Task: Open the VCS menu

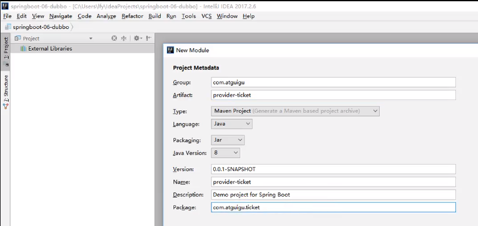Action: pyautogui.click(x=206, y=16)
